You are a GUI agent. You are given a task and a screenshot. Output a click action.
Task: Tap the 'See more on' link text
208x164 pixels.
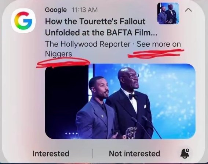pyautogui.click(x=158, y=44)
